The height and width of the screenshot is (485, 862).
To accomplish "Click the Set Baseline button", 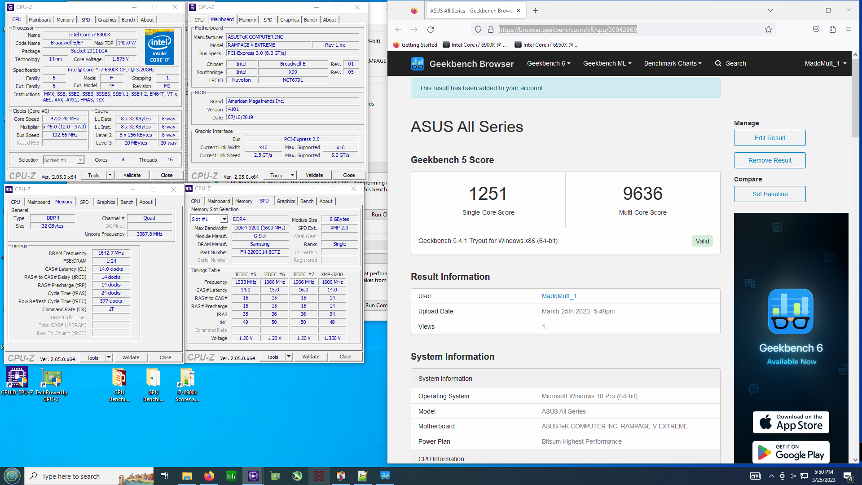I will tap(770, 194).
